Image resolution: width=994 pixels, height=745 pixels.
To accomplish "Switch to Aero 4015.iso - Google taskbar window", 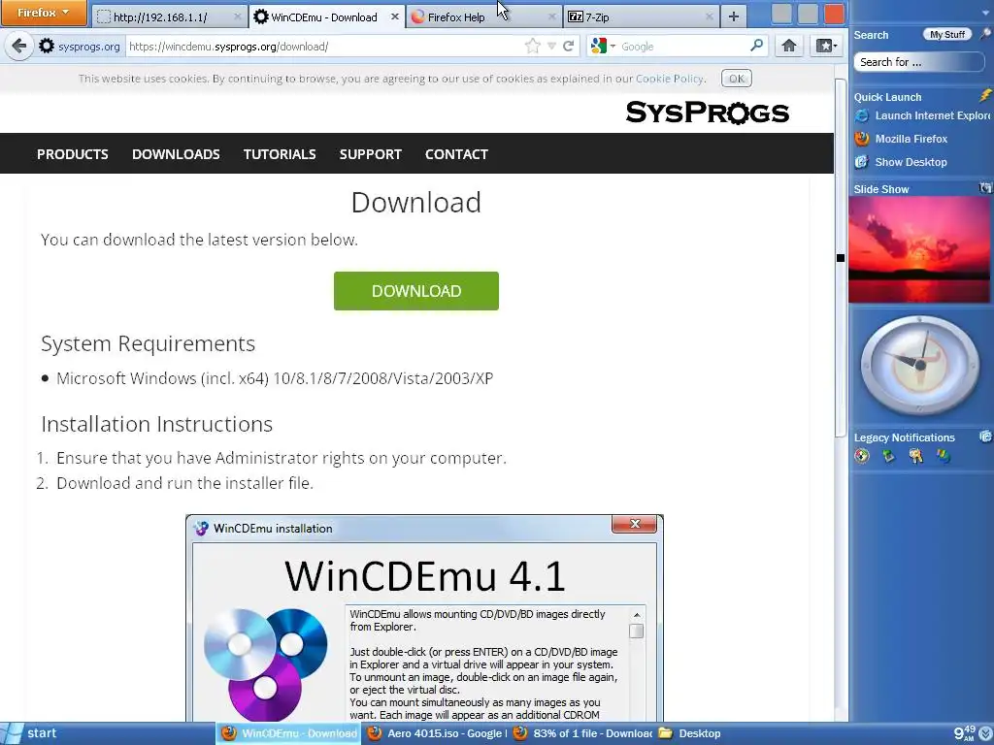I will [x=436, y=733].
